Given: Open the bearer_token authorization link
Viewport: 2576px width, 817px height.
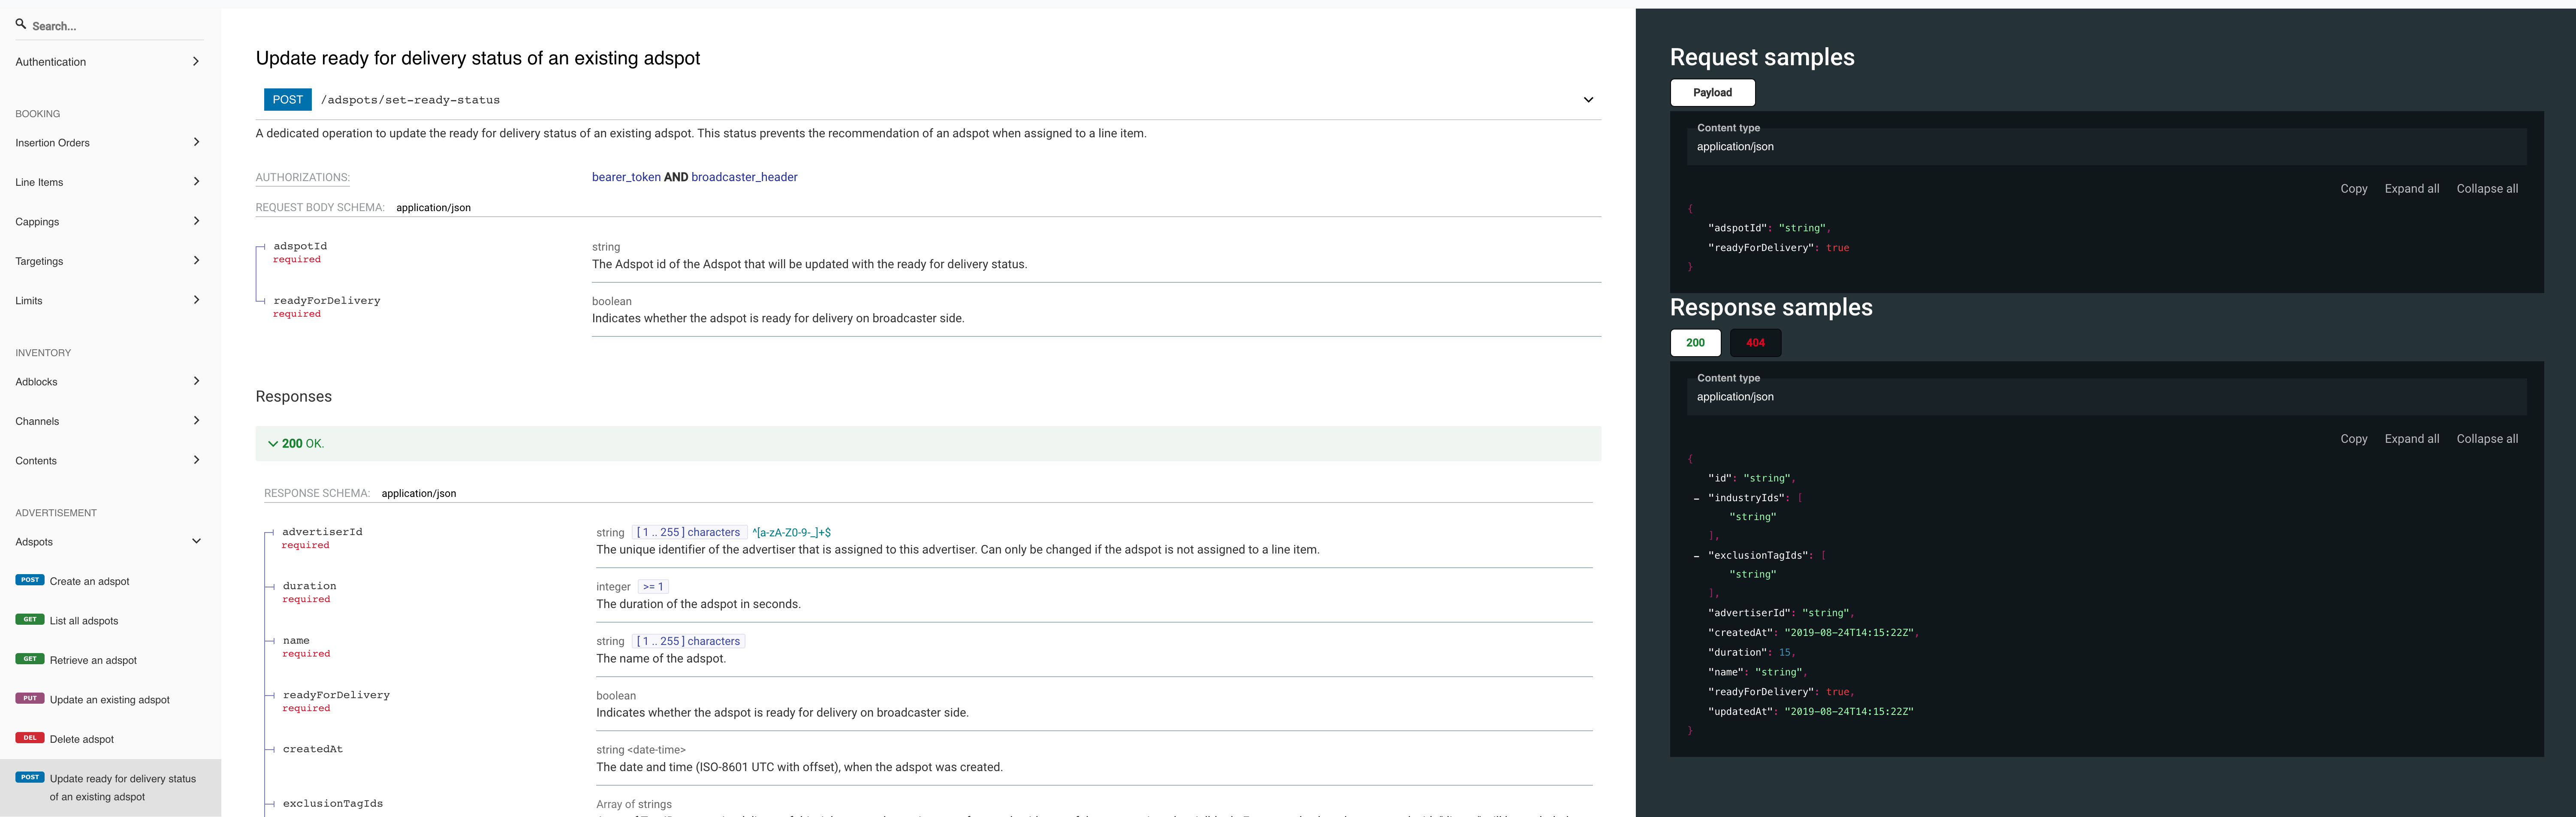Looking at the screenshot, I should pos(626,177).
